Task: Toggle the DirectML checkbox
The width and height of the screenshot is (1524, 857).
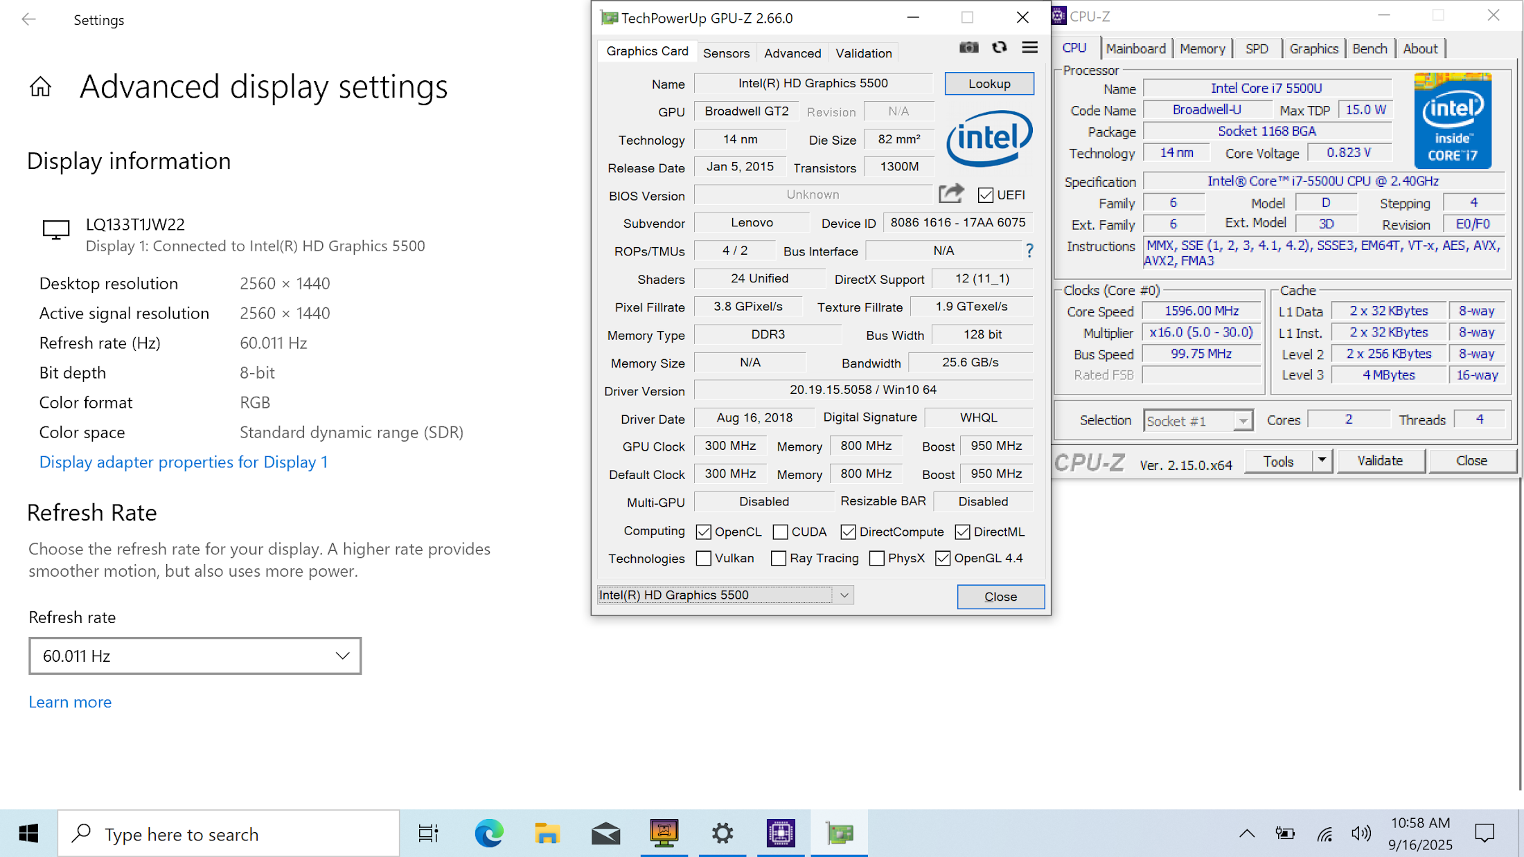Action: point(962,532)
